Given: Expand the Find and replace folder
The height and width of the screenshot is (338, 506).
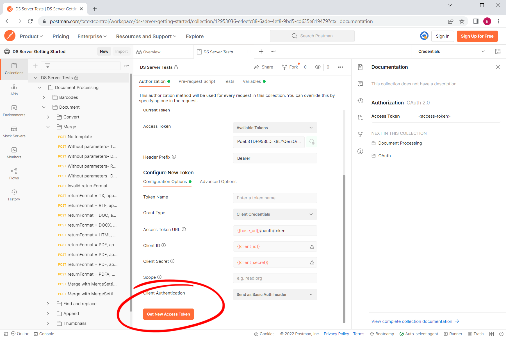Looking at the screenshot, I should (x=48, y=304).
